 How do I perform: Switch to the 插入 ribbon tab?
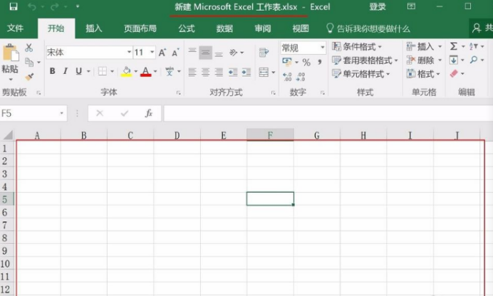(94, 28)
